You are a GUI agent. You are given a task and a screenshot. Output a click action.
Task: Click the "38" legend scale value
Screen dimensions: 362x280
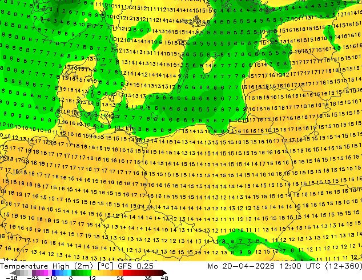coord(148,278)
